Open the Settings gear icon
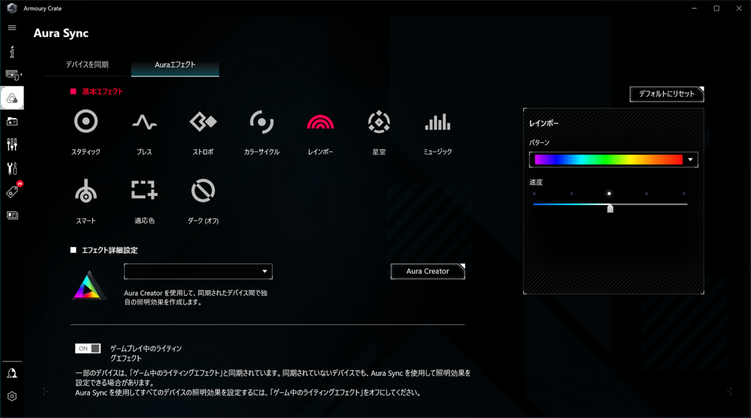Image resolution: width=751 pixels, height=418 pixels. (12, 396)
